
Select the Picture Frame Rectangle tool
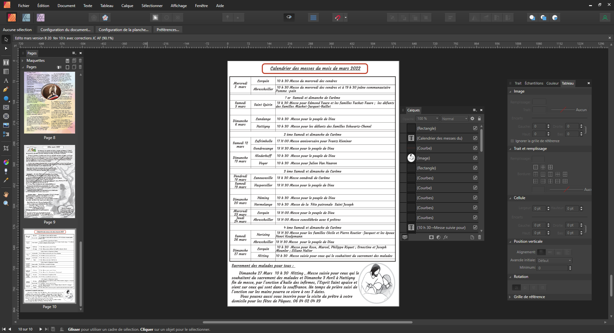click(x=6, y=107)
